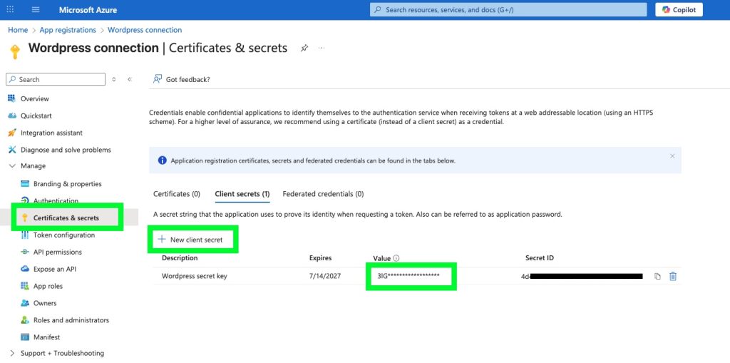Go to App registrations breadcrumb
The width and height of the screenshot is (730, 363).
coord(68,30)
